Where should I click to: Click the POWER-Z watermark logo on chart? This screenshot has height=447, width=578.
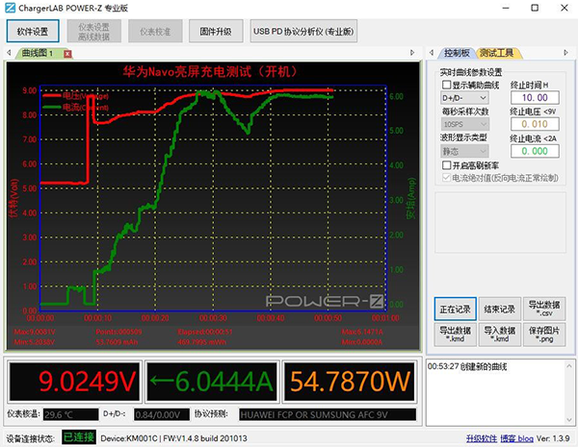(x=326, y=301)
